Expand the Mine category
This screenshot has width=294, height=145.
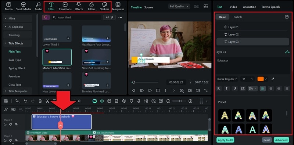pos(17,18)
